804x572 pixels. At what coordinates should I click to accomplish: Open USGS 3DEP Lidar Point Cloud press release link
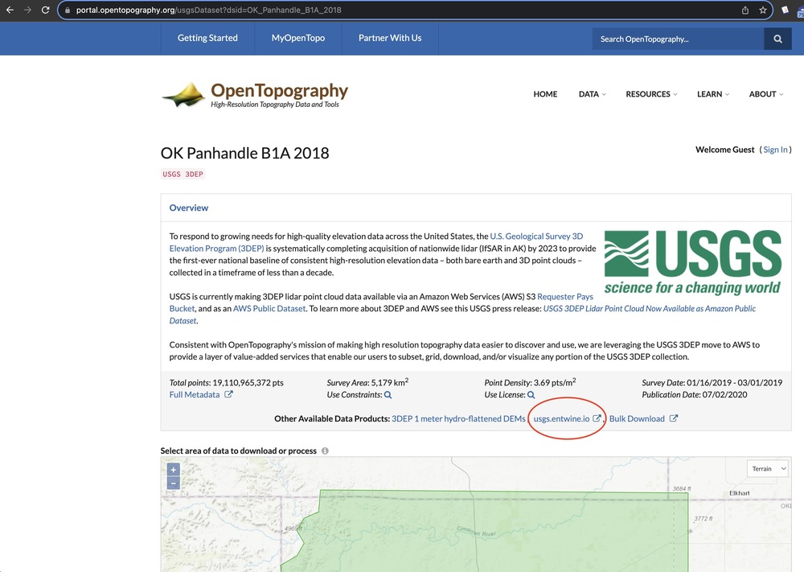pyautogui.click(x=649, y=309)
